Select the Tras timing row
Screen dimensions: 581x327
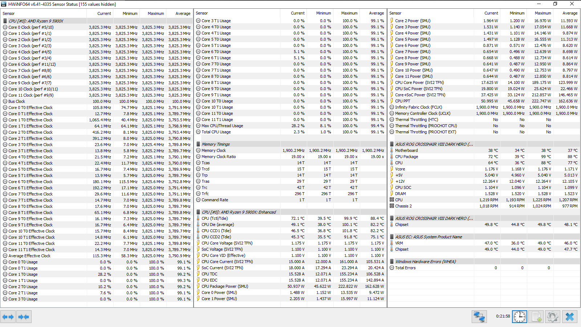(290, 181)
